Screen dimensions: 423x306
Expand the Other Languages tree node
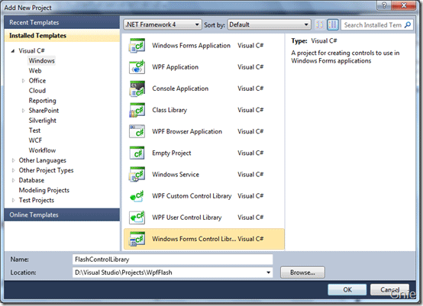click(13, 160)
